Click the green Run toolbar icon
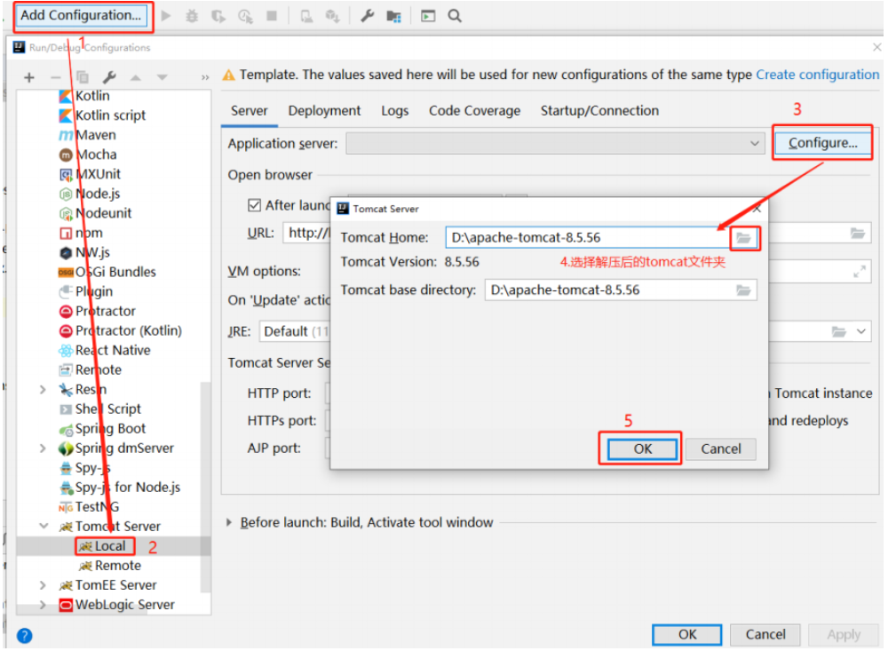Viewport: 888px width, 651px height. 166,15
